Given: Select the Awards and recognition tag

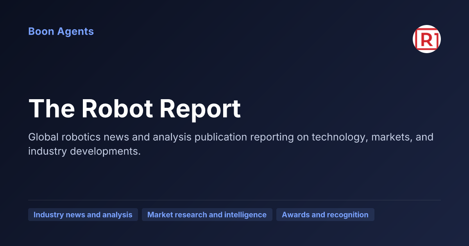Looking at the screenshot, I should (x=325, y=215).
